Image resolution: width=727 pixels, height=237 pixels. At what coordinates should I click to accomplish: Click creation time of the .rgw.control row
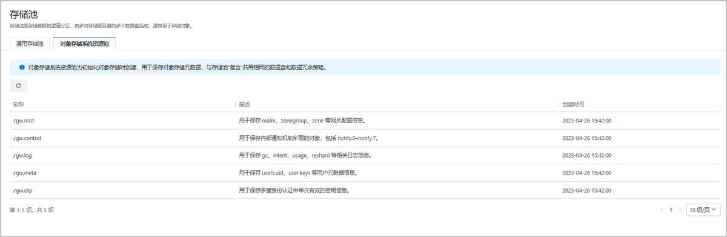(x=587, y=138)
